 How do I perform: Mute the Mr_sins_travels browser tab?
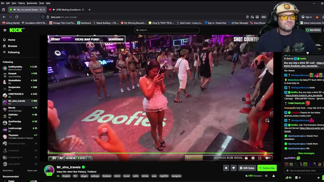tap(15, 10)
